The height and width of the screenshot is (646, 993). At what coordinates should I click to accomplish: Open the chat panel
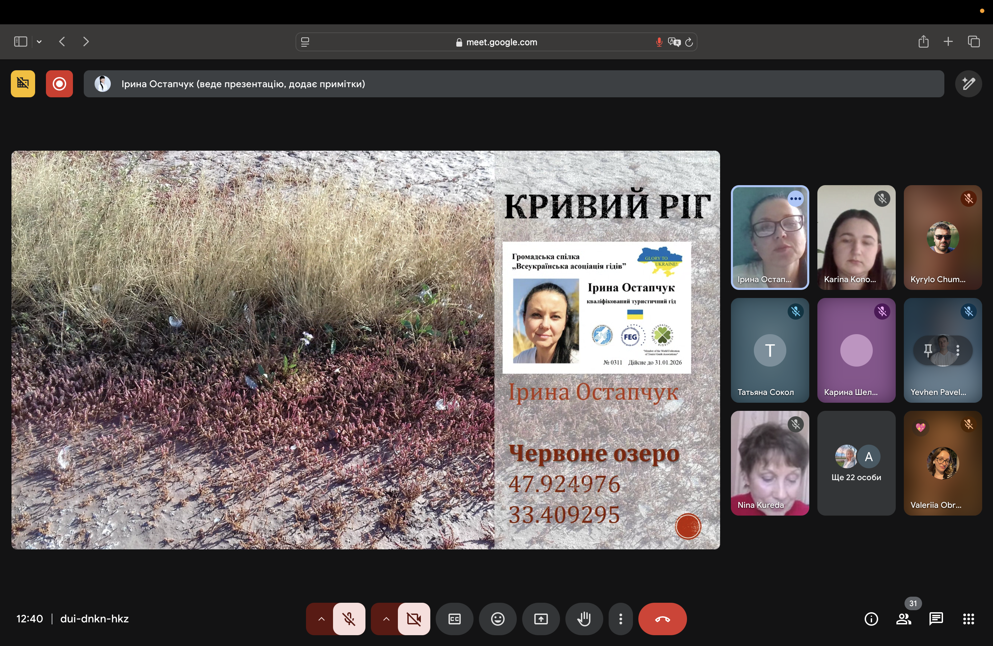[x=936, y=619]
